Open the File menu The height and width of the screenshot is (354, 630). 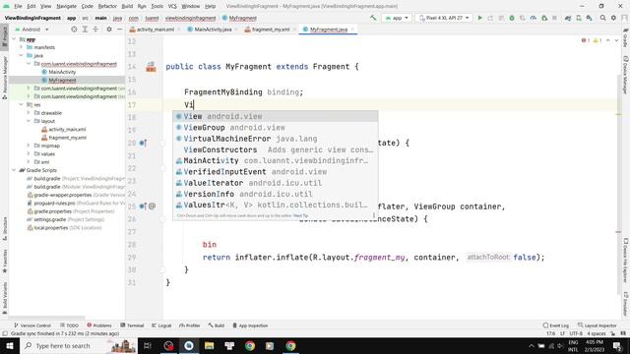pos(18,6)
